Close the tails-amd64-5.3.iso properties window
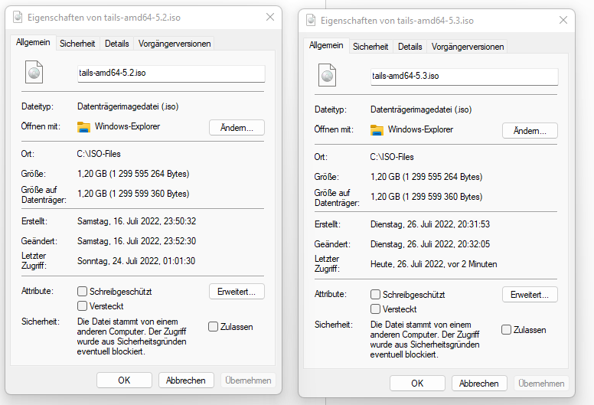Viewport: 594px width, 405px height. (563, 20)
